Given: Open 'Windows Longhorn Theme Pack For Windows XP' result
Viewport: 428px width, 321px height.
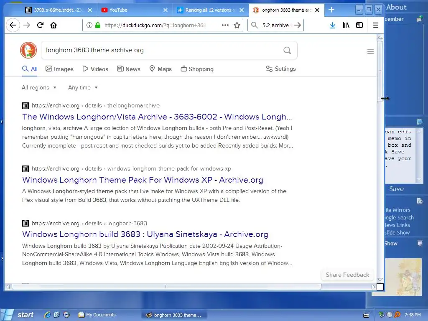Looking at the screenshot, I should [x=143, y=180].
